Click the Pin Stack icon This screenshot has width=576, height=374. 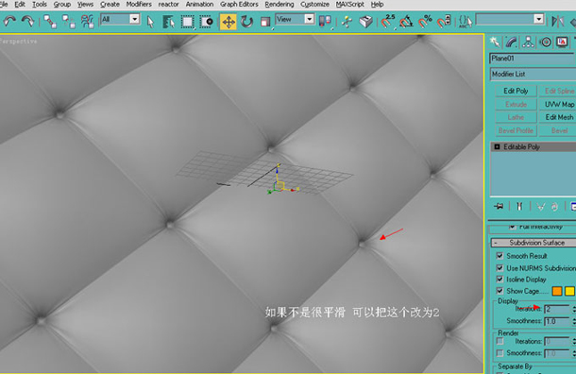click(499, 206)
